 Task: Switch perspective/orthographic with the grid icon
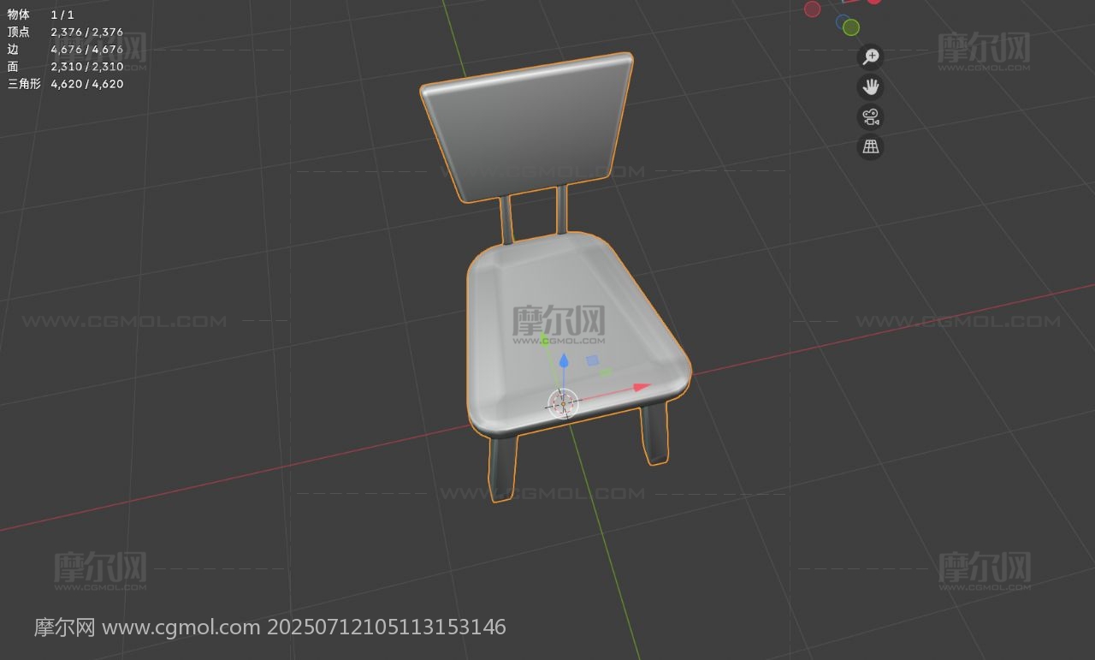coord(870,146)
